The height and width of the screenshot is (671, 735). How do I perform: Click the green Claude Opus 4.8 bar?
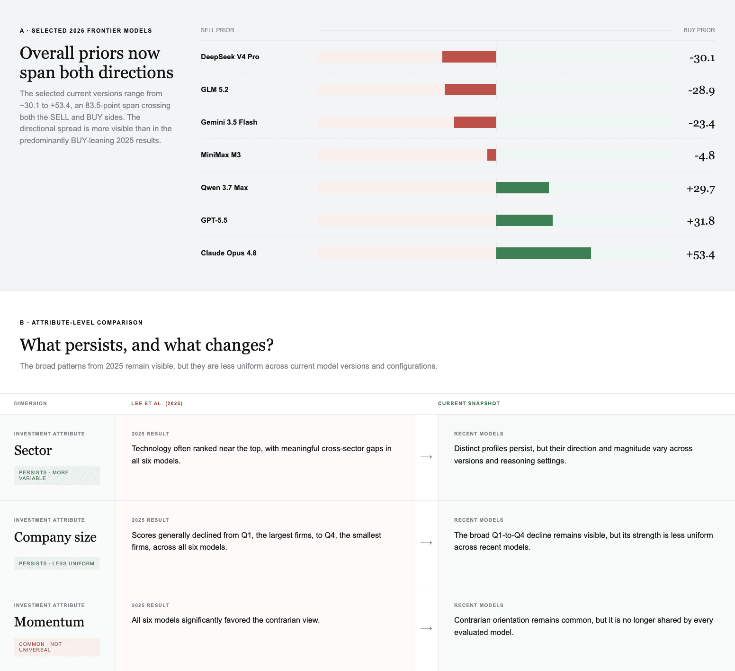click(544, 253)
